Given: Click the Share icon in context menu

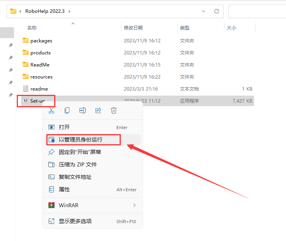Looking at the screenshot, I should click(x=98, y=110).
